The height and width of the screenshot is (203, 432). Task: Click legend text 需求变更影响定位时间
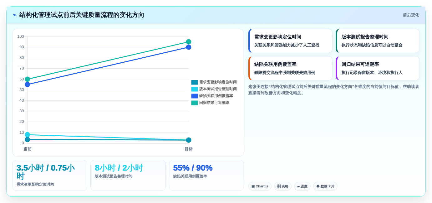click(x=218, y=82)
